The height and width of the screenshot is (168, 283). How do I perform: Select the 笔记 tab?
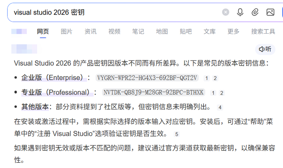point(138,32)
